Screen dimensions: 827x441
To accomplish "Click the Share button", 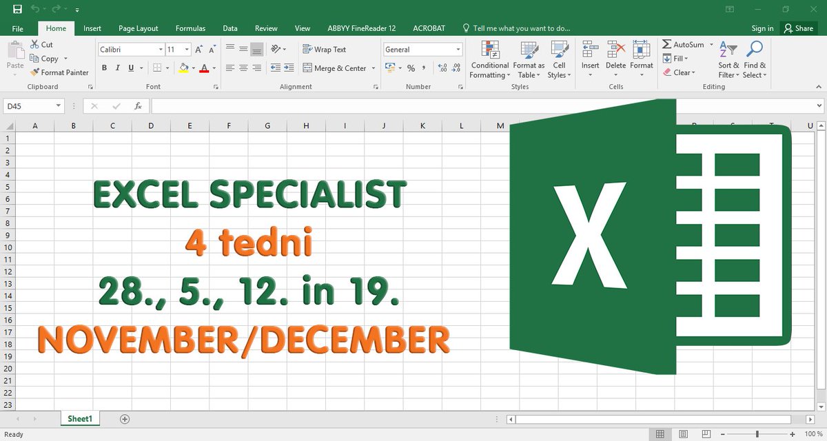I will 799,28.
